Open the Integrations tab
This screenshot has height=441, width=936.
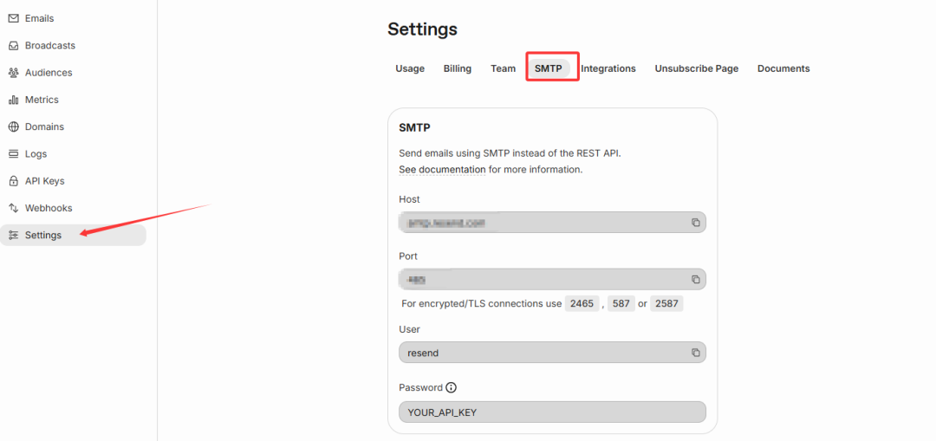coord(608,68)
